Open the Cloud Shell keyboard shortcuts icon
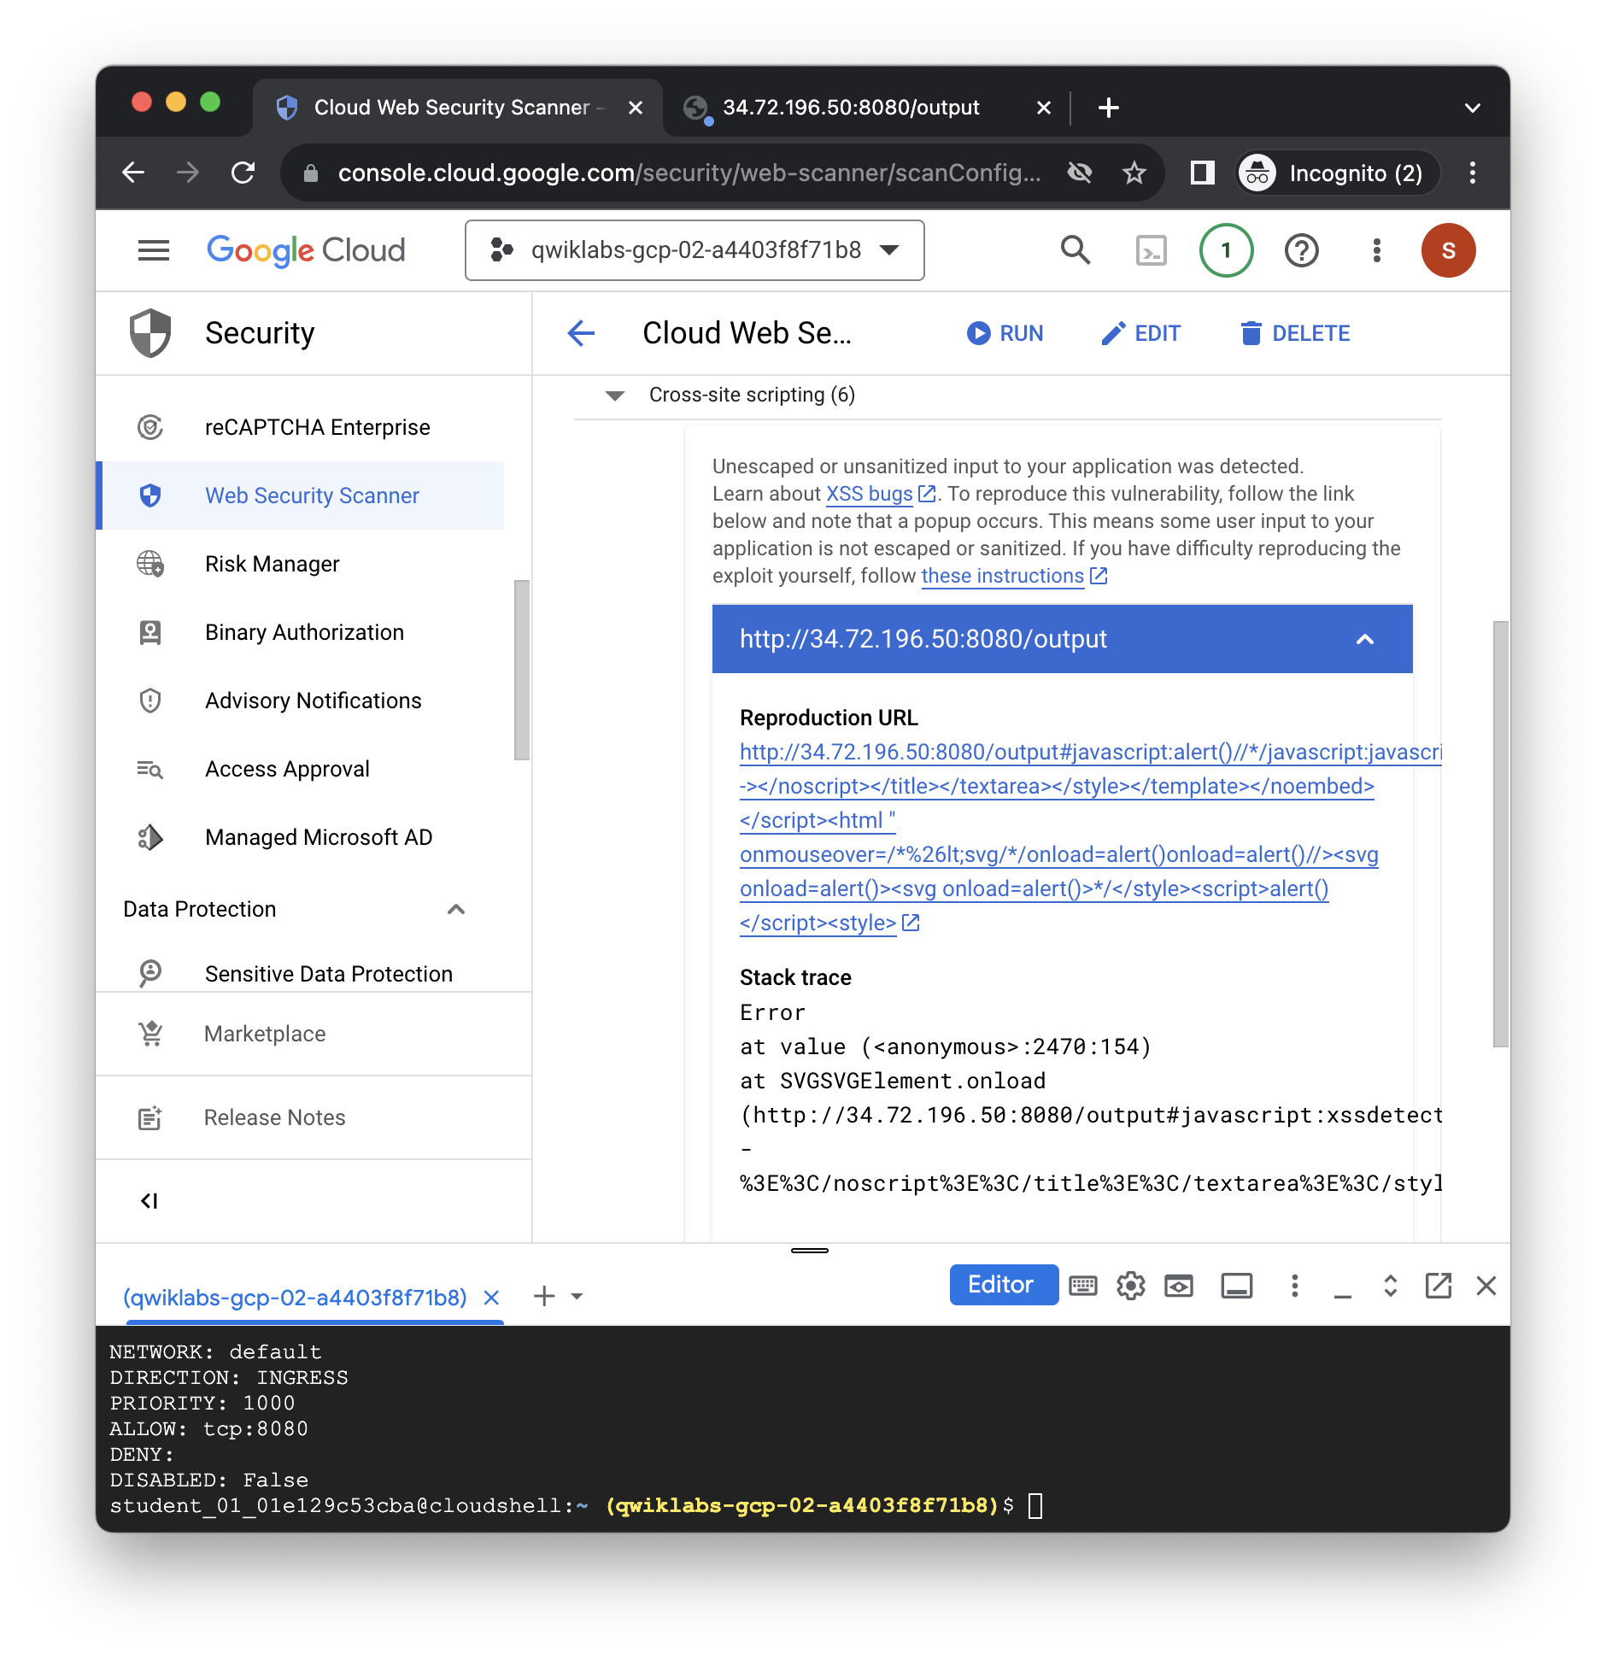 point(1082,1286)
